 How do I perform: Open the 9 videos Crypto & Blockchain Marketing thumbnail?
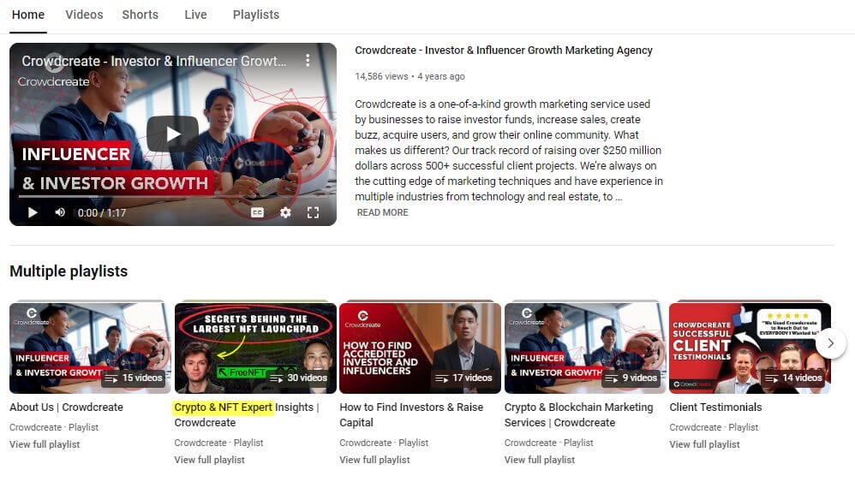point(585,347)
